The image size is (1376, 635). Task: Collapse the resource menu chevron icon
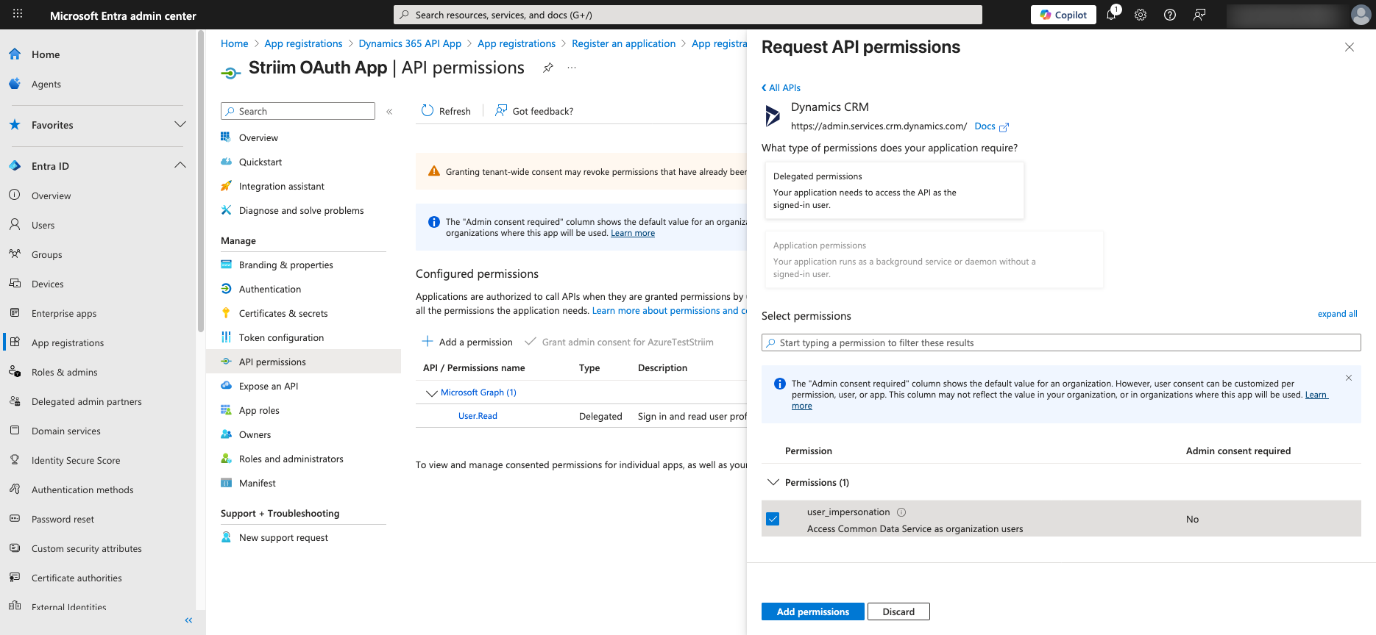pos(389,112)
